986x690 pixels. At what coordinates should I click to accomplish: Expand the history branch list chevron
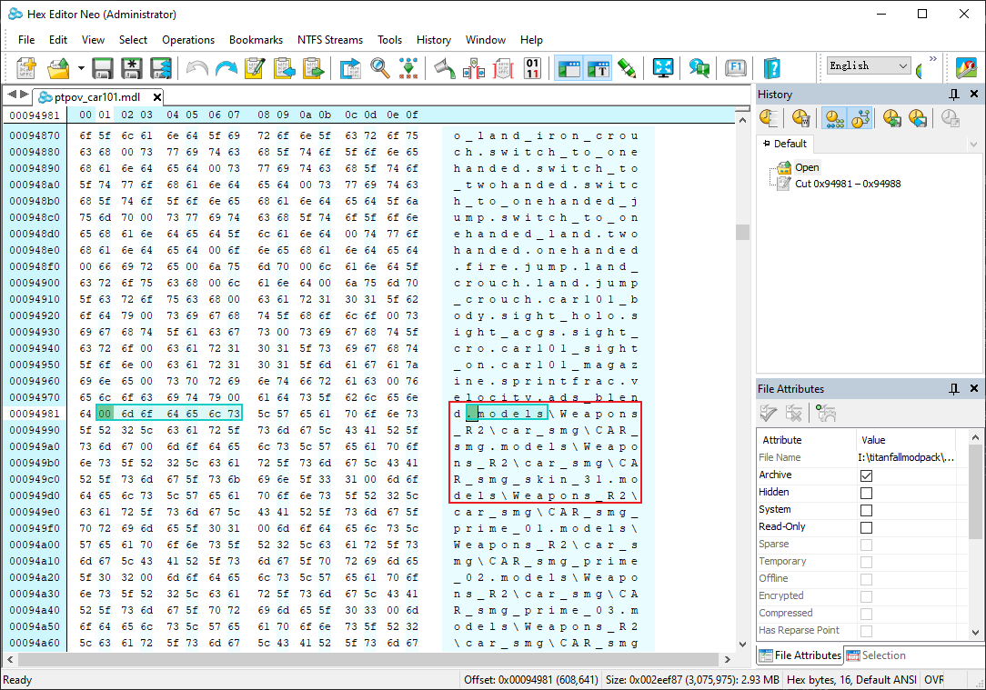973,145
